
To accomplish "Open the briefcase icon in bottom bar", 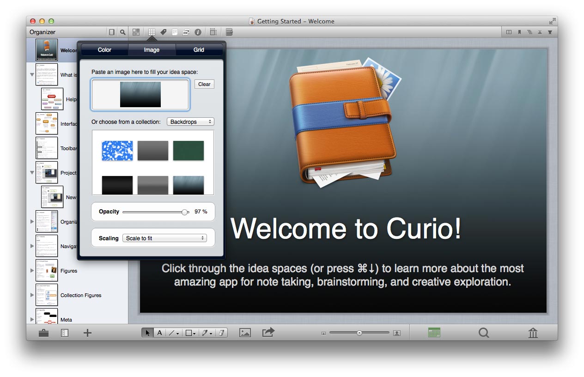I will [x=43, y=333].
